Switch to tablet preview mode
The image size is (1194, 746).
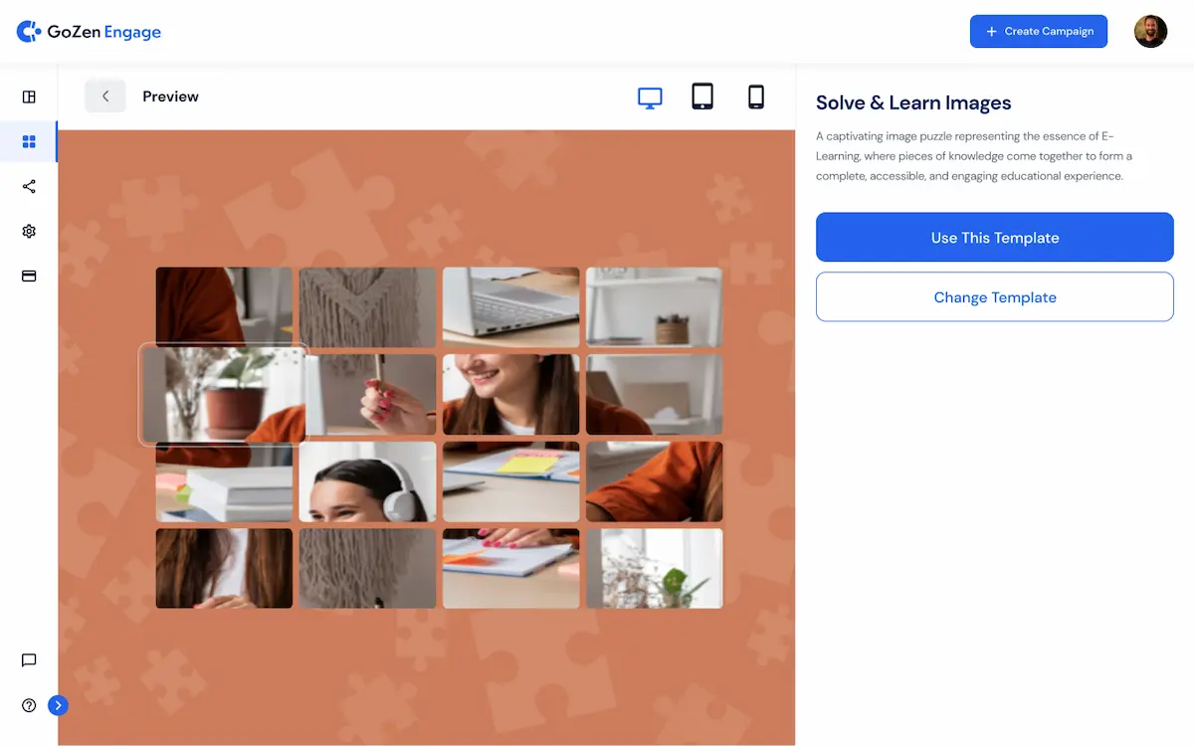(x=702, y=96)
